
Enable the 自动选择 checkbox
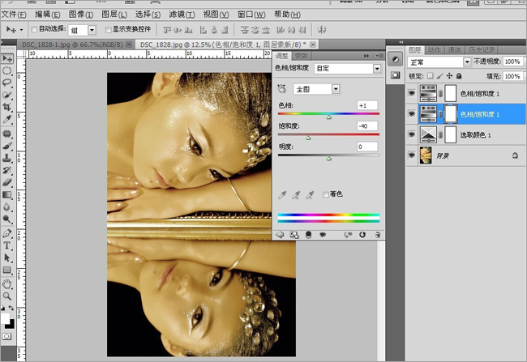[34, 29]
